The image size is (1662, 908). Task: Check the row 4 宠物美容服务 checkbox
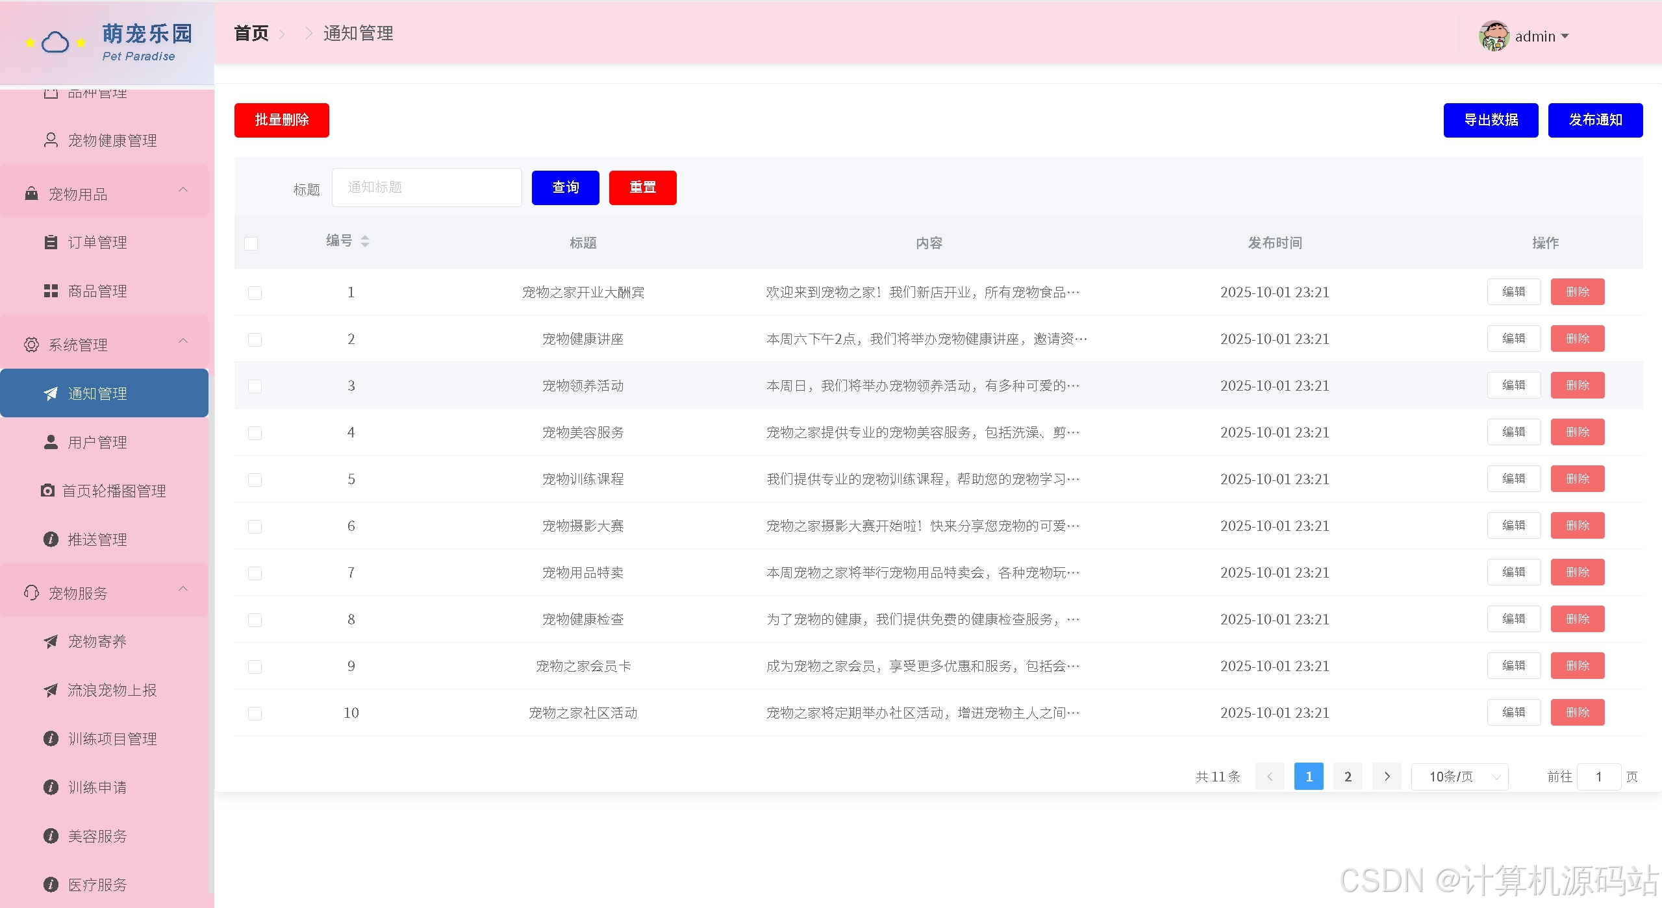point(255,433)
